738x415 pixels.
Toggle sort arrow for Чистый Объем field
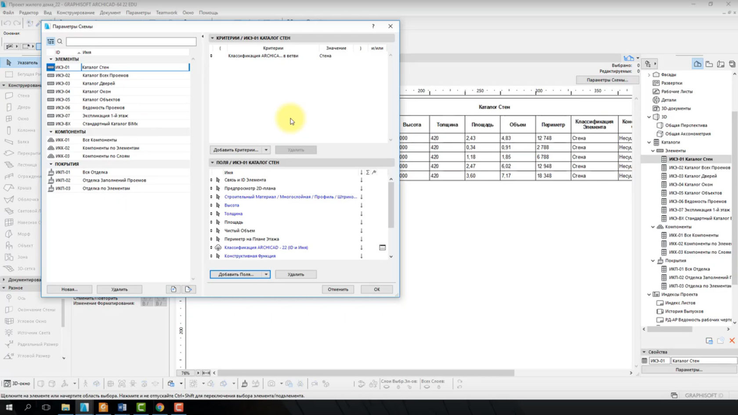point(362,231)
